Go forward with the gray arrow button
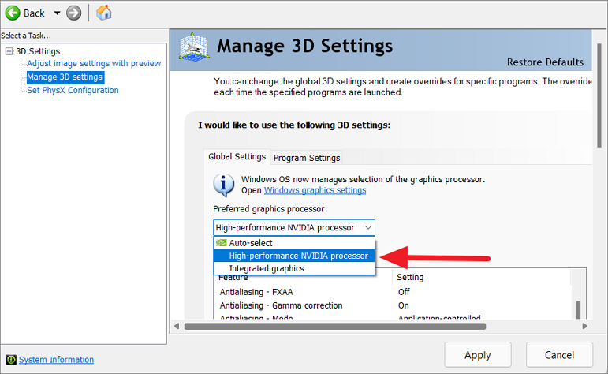Screen dimensions: 608x374 (x=73, y=13)
